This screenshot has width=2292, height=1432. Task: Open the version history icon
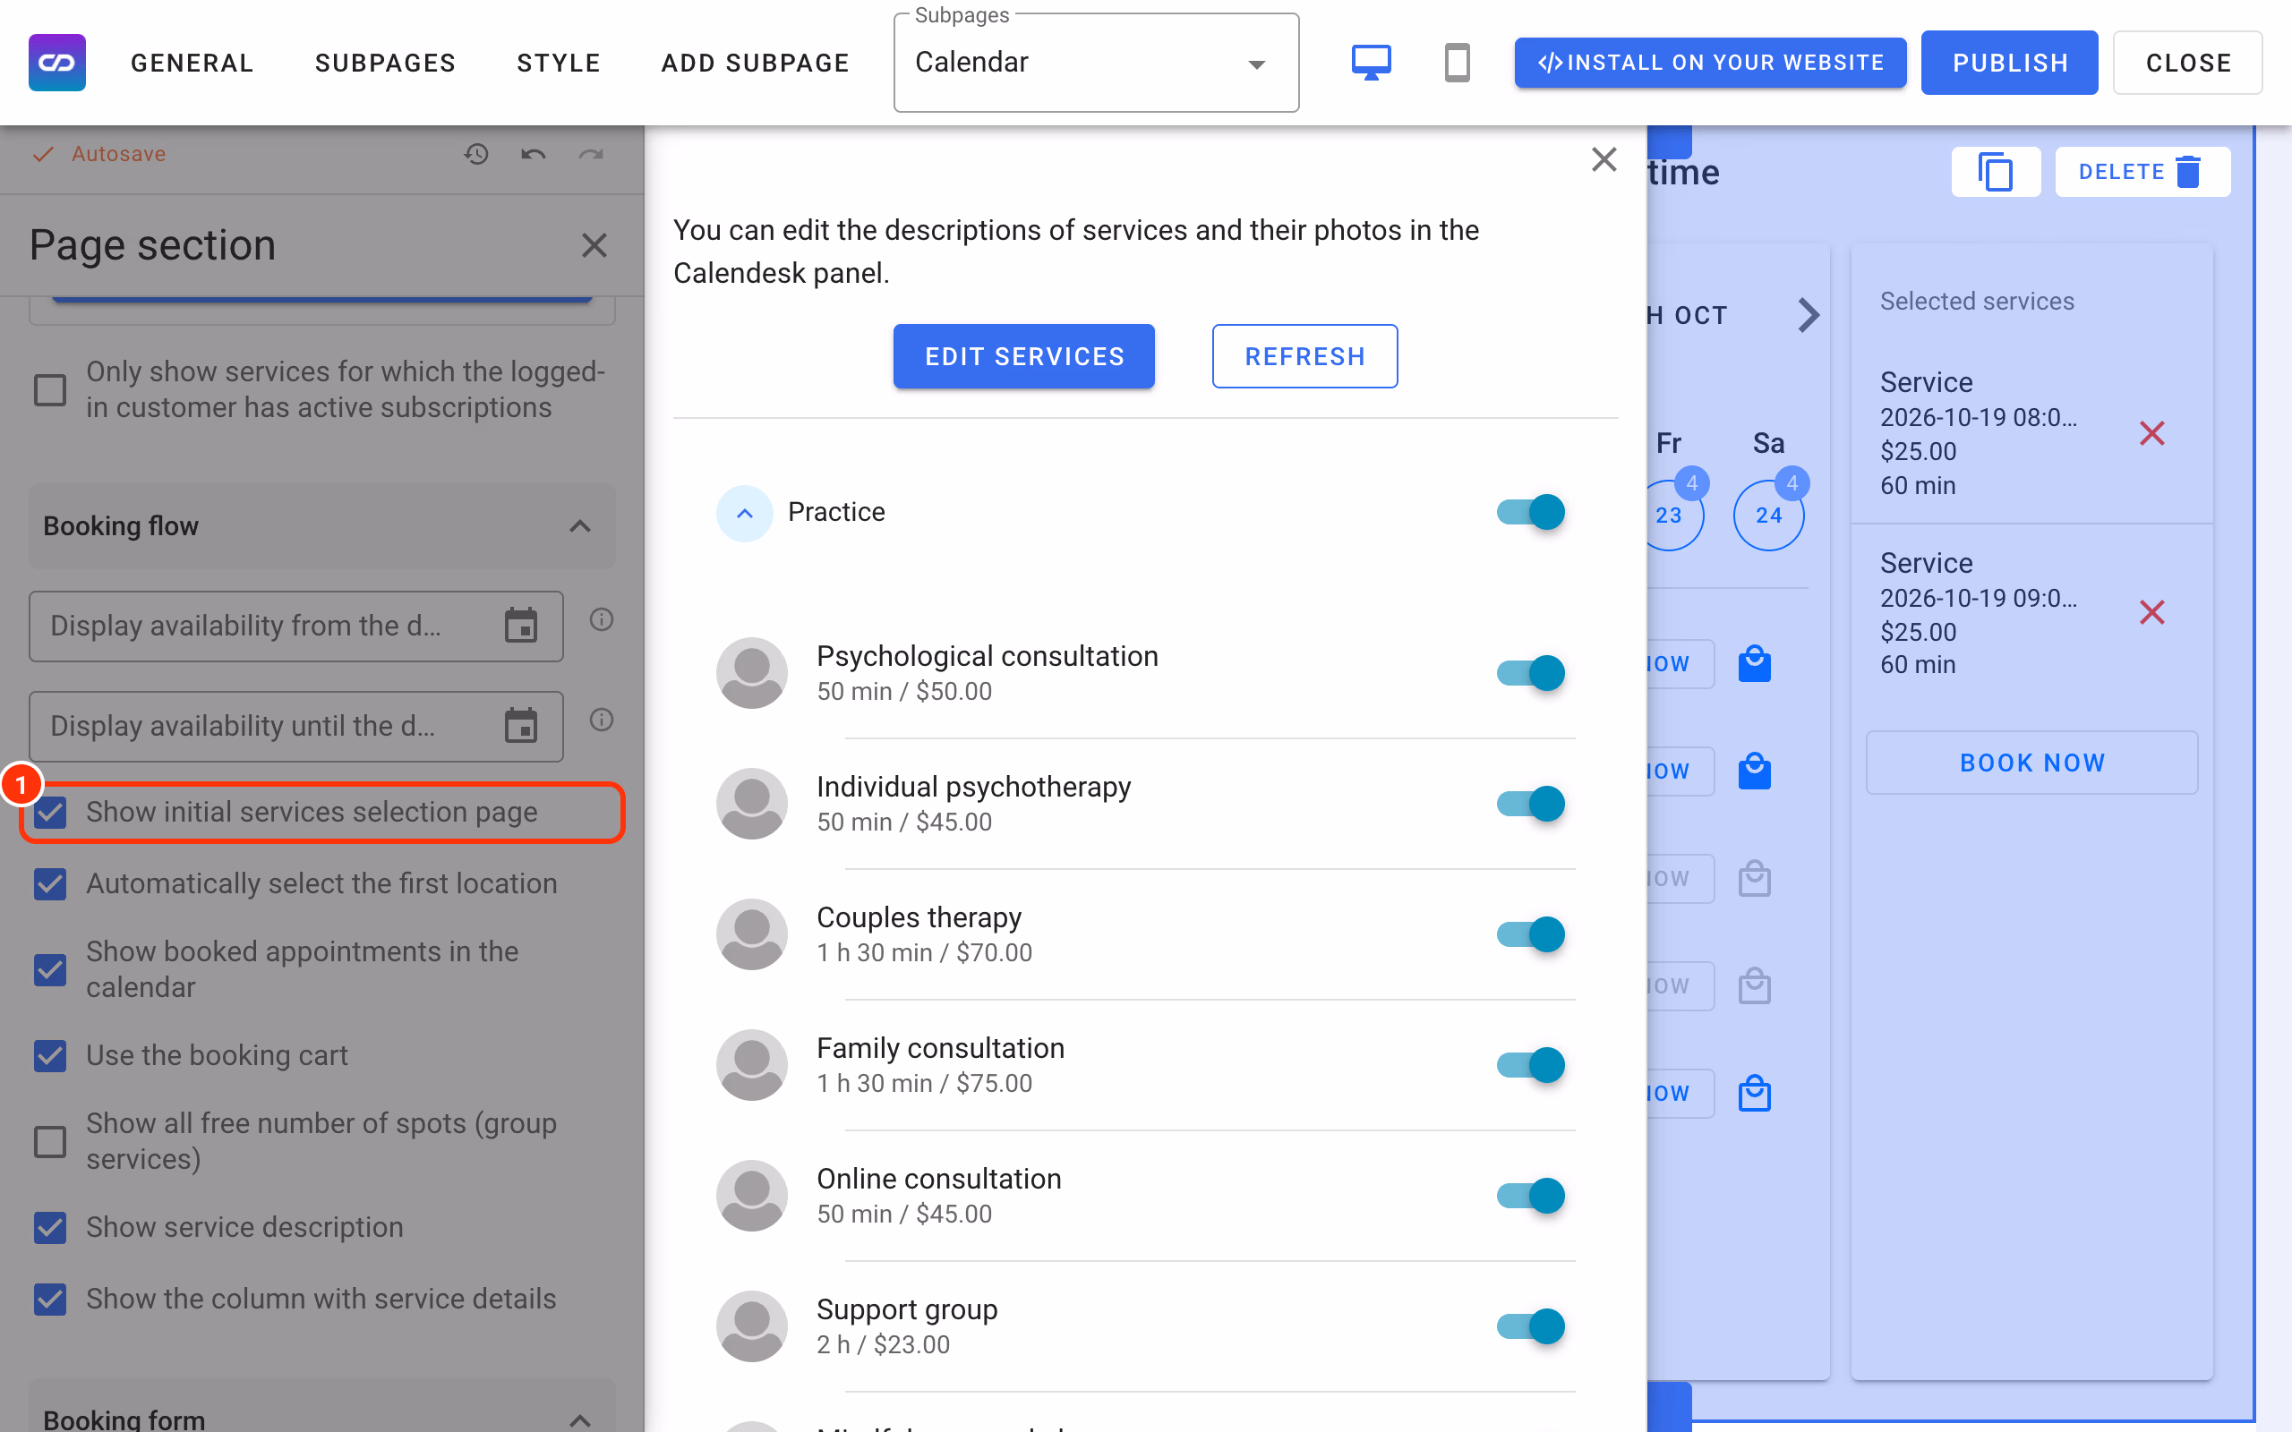point(476,153)
